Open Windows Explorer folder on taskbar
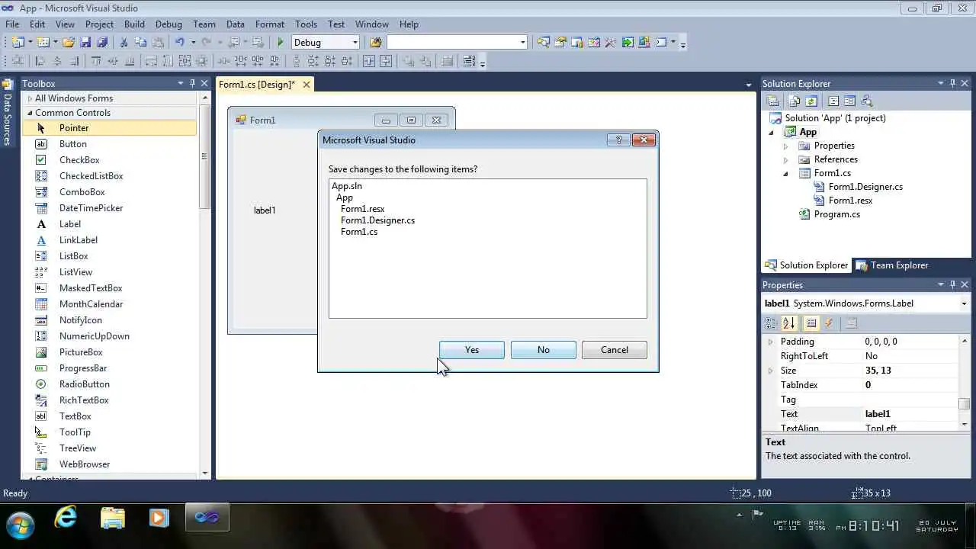Viewport: 976px width, 549px height. click(x=112, y=518)
